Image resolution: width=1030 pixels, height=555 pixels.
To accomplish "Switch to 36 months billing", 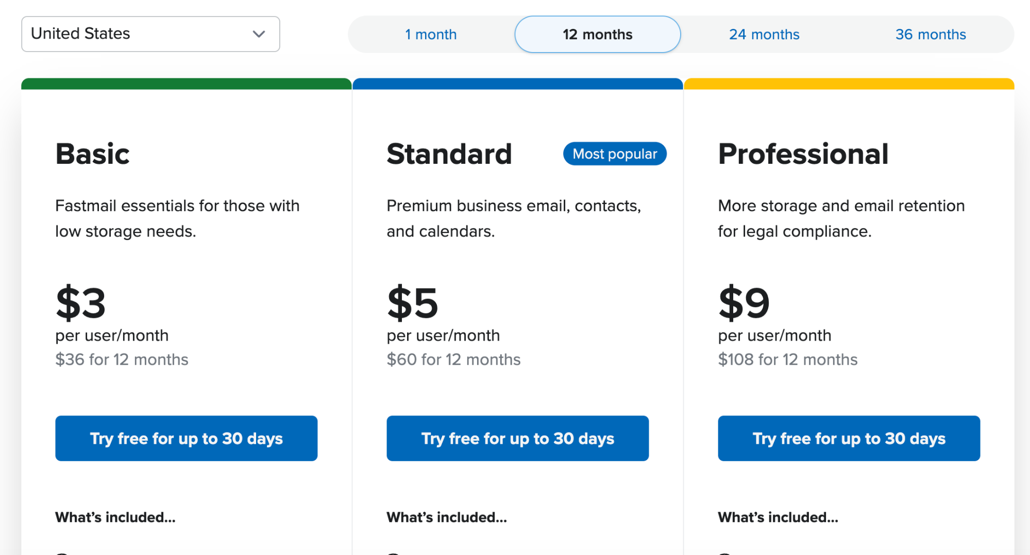I will [x=931, y=34].
